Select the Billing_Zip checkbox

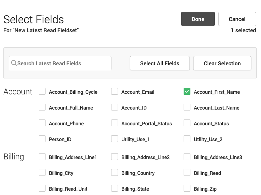pyautogui.click(x=187, y=188)
